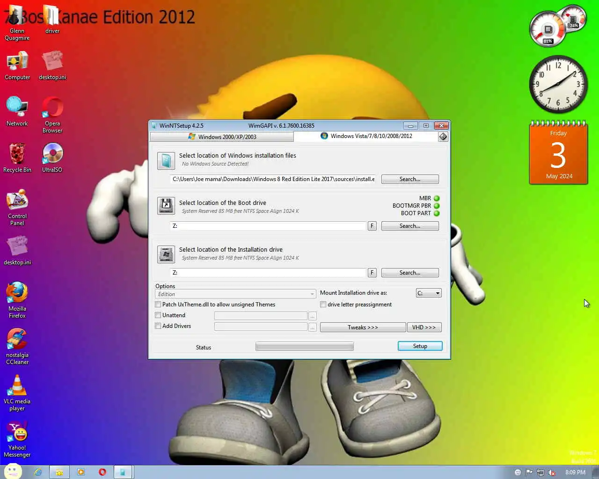Click the 8:09 PM taskbar clock
The width and height of the screenshot is (599, 479).
[575, 472]
